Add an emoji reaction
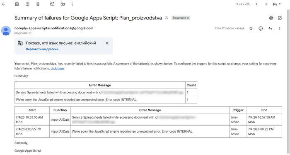Image resolution: width=290 pixels, height=155 pixels. pyautogui.click(x=261, y=29)
